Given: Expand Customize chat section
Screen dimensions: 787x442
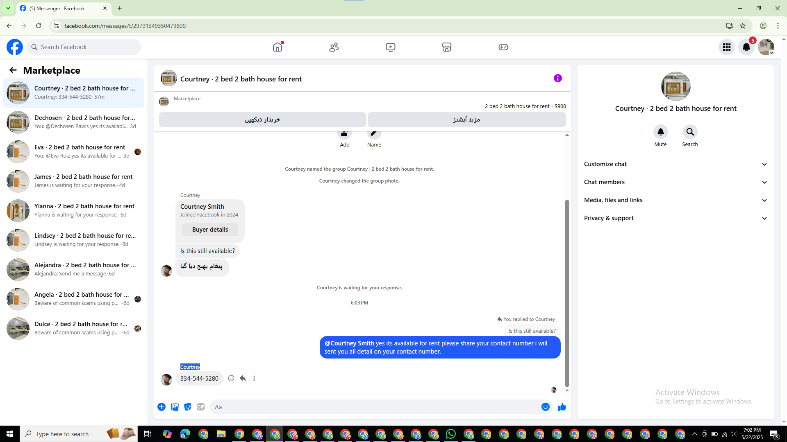Looking at the screenshot, I should pos(676,164).
